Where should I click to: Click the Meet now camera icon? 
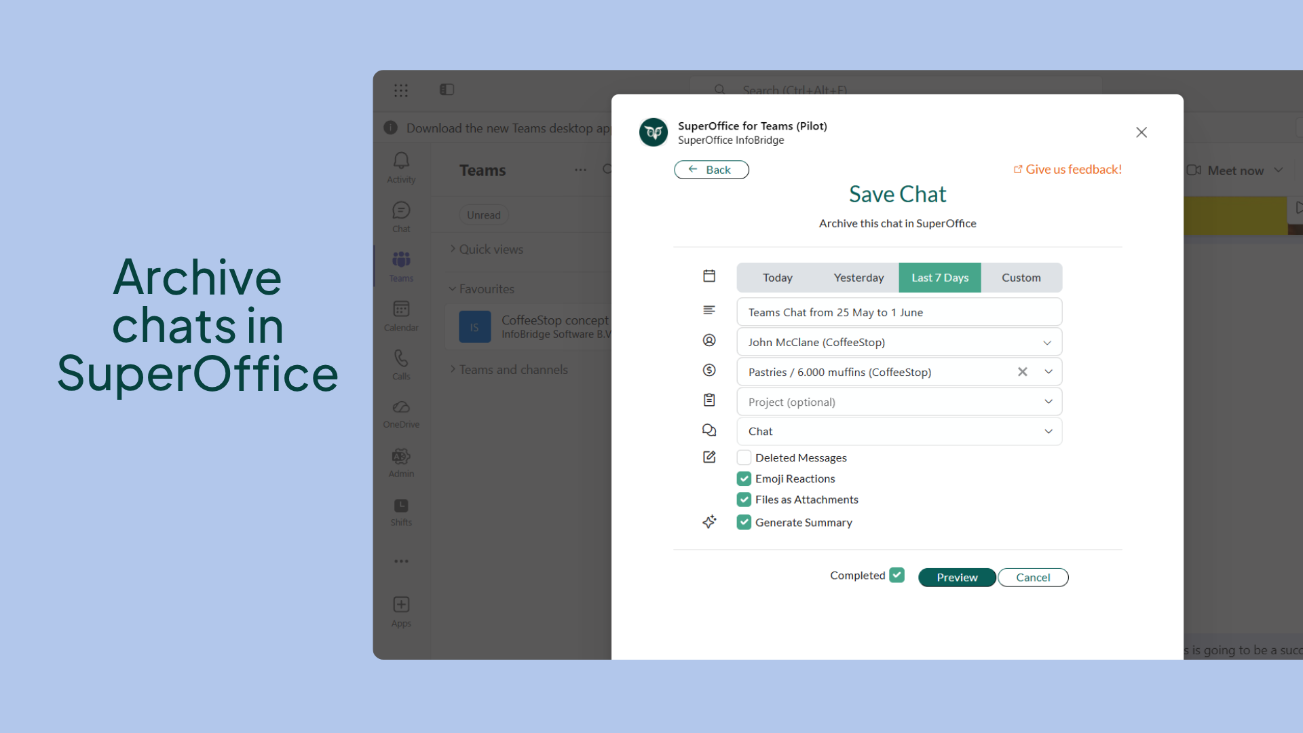pos(1194,170)
